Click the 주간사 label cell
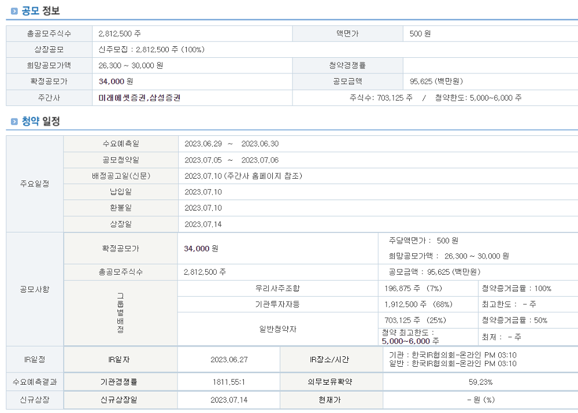The width and height of the screenshot is (578, 413). pos(49,98)
